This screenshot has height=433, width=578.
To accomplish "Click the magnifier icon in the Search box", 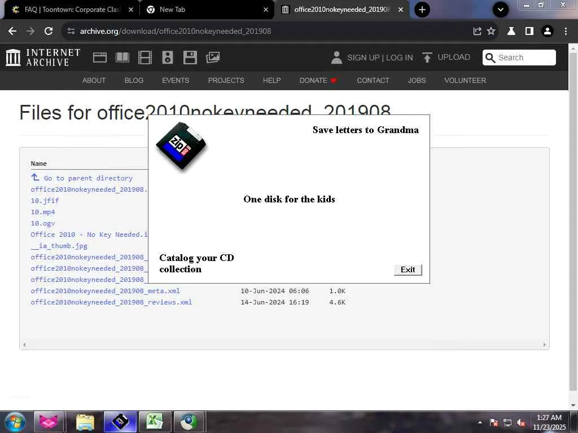I will coord(490,58).
